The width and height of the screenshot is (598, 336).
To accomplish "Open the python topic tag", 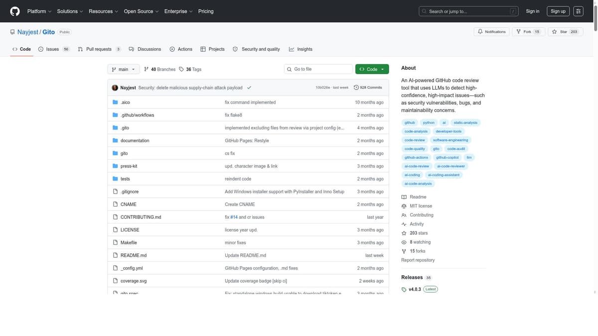I will coord(428,122).
